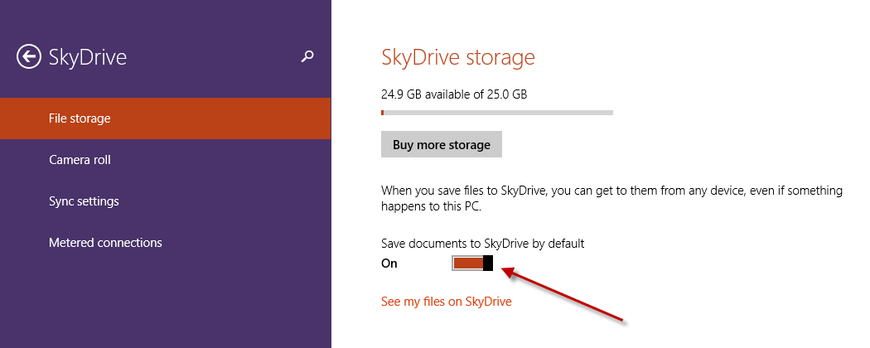
Task: Open the See my files on SkyDrive link
Action: [446, 302]
